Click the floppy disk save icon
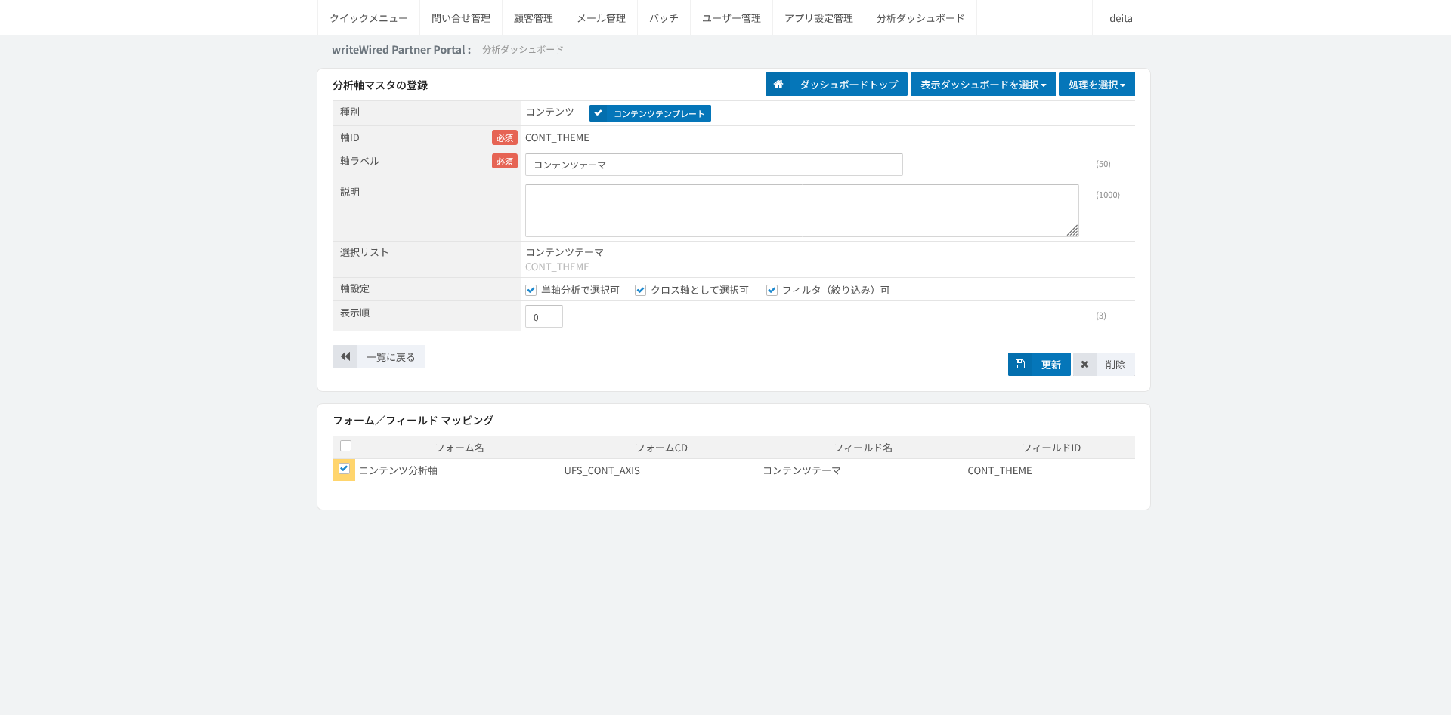This screenshot has width=1451, height=715. click(1020, 364)
